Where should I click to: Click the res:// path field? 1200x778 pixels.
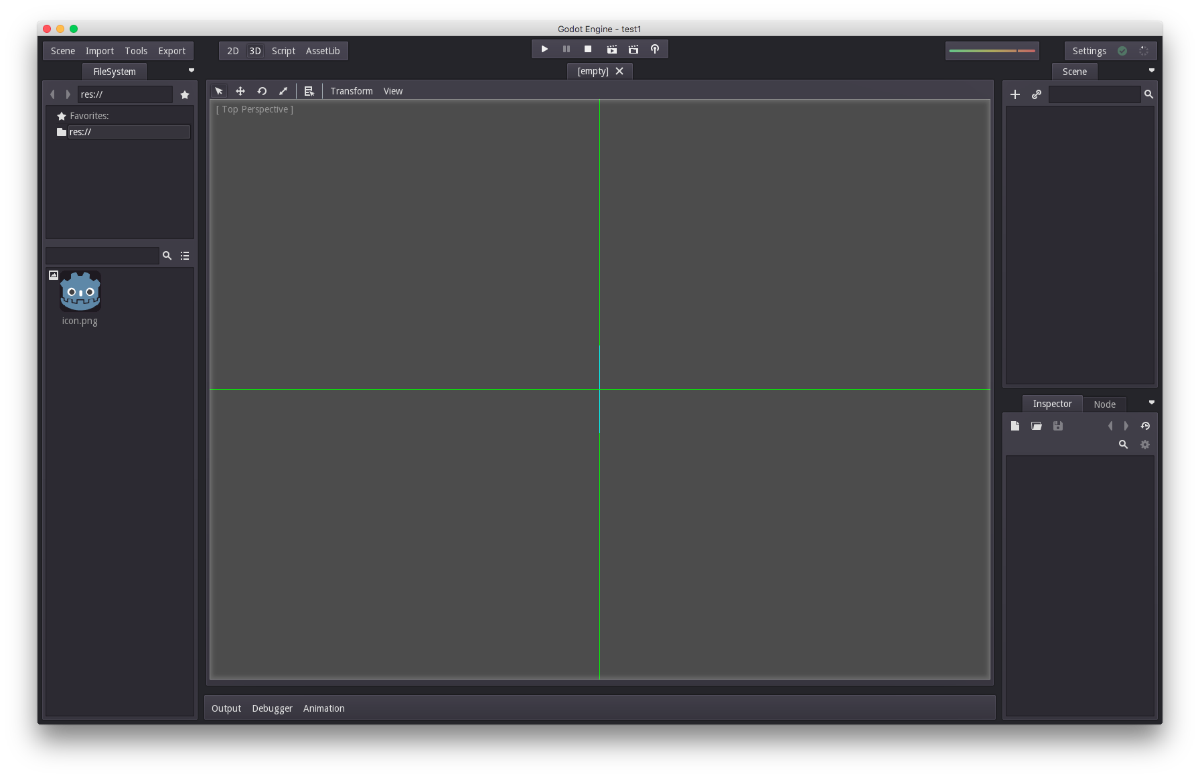point(125,94)
